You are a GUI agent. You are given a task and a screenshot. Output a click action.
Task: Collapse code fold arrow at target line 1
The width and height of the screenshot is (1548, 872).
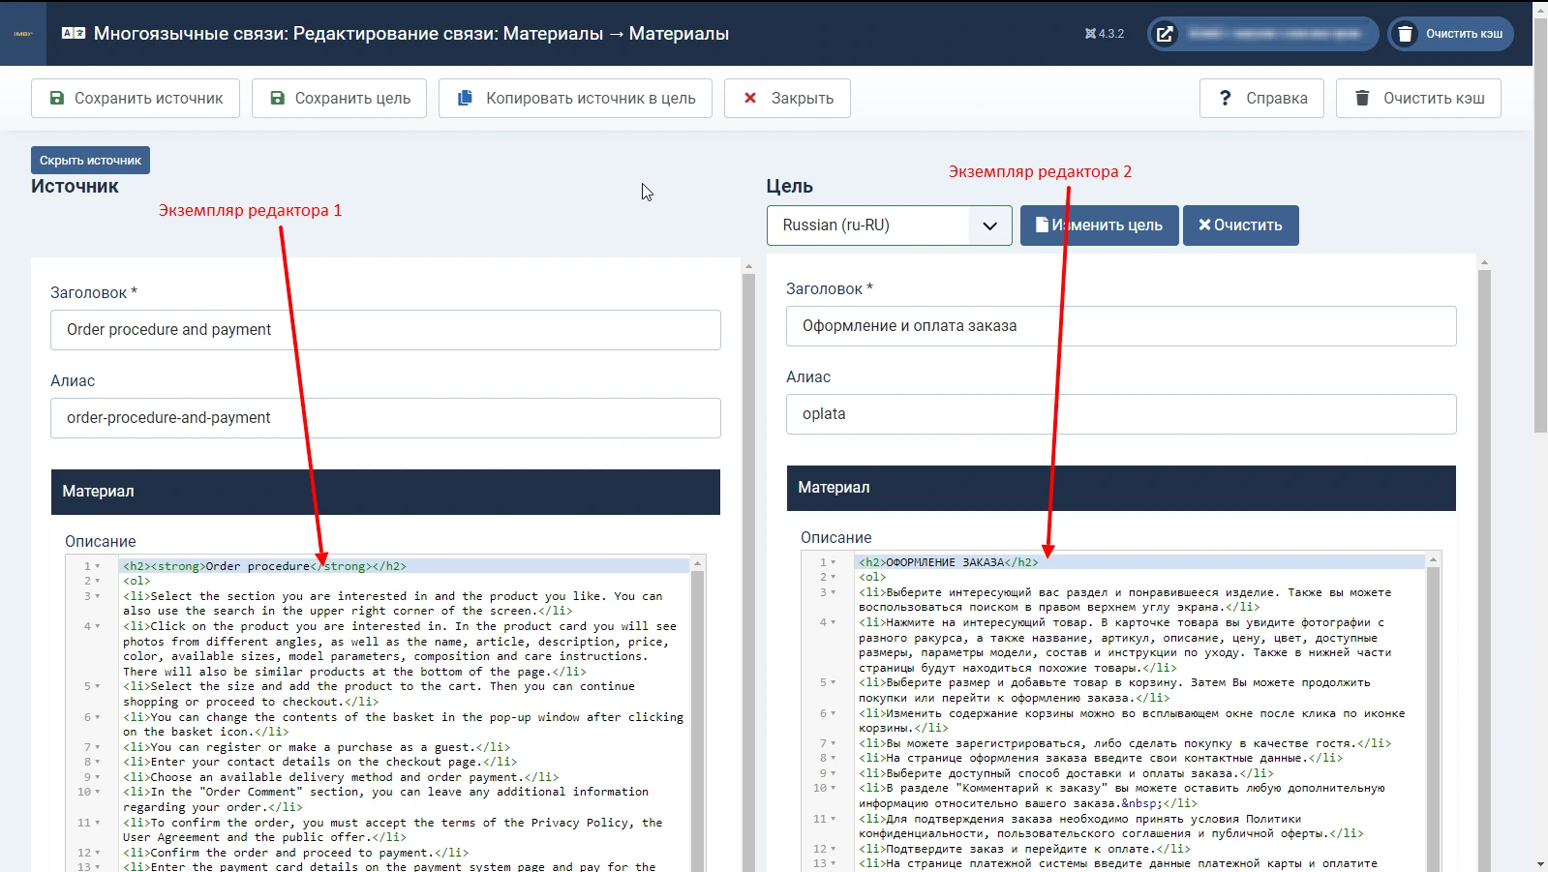834,562
